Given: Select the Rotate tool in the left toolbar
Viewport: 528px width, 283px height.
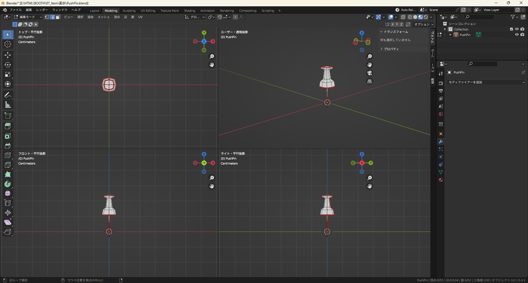Looking at the screenshot, I should pos(8,65).
